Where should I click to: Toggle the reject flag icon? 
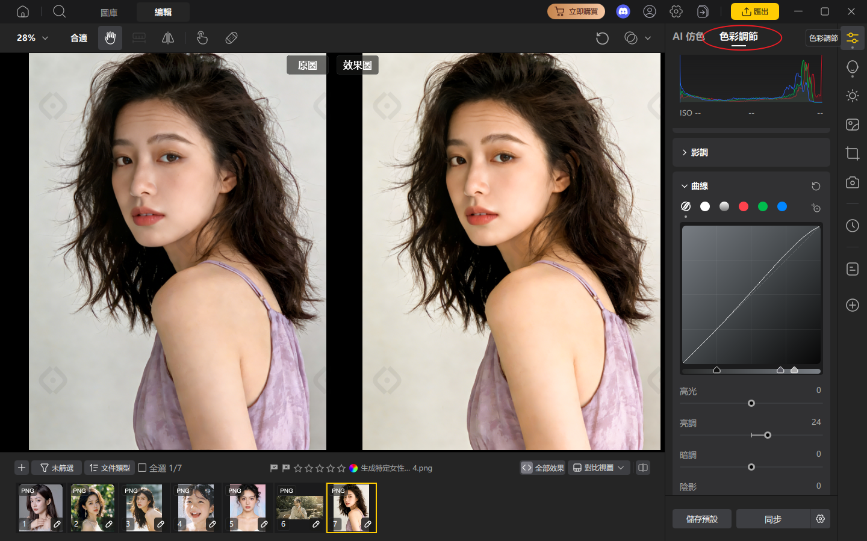coord(285,468)
